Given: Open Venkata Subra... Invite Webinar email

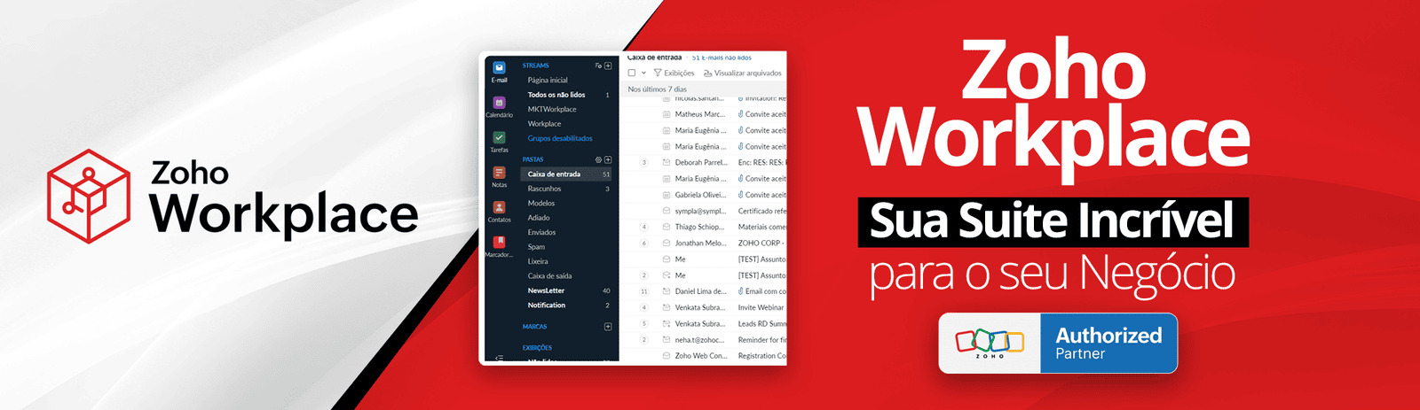Looking at the screenshot, I should (x=703, y=307).
